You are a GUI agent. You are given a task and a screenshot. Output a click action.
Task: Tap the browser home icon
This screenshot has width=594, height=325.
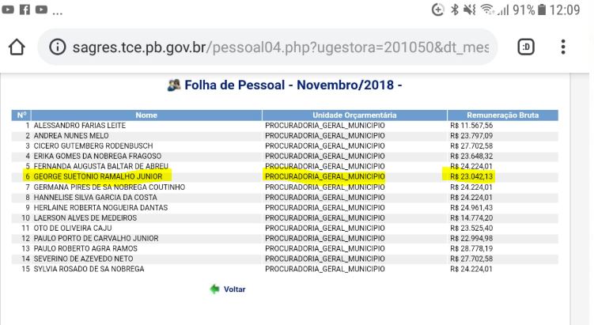17,47
